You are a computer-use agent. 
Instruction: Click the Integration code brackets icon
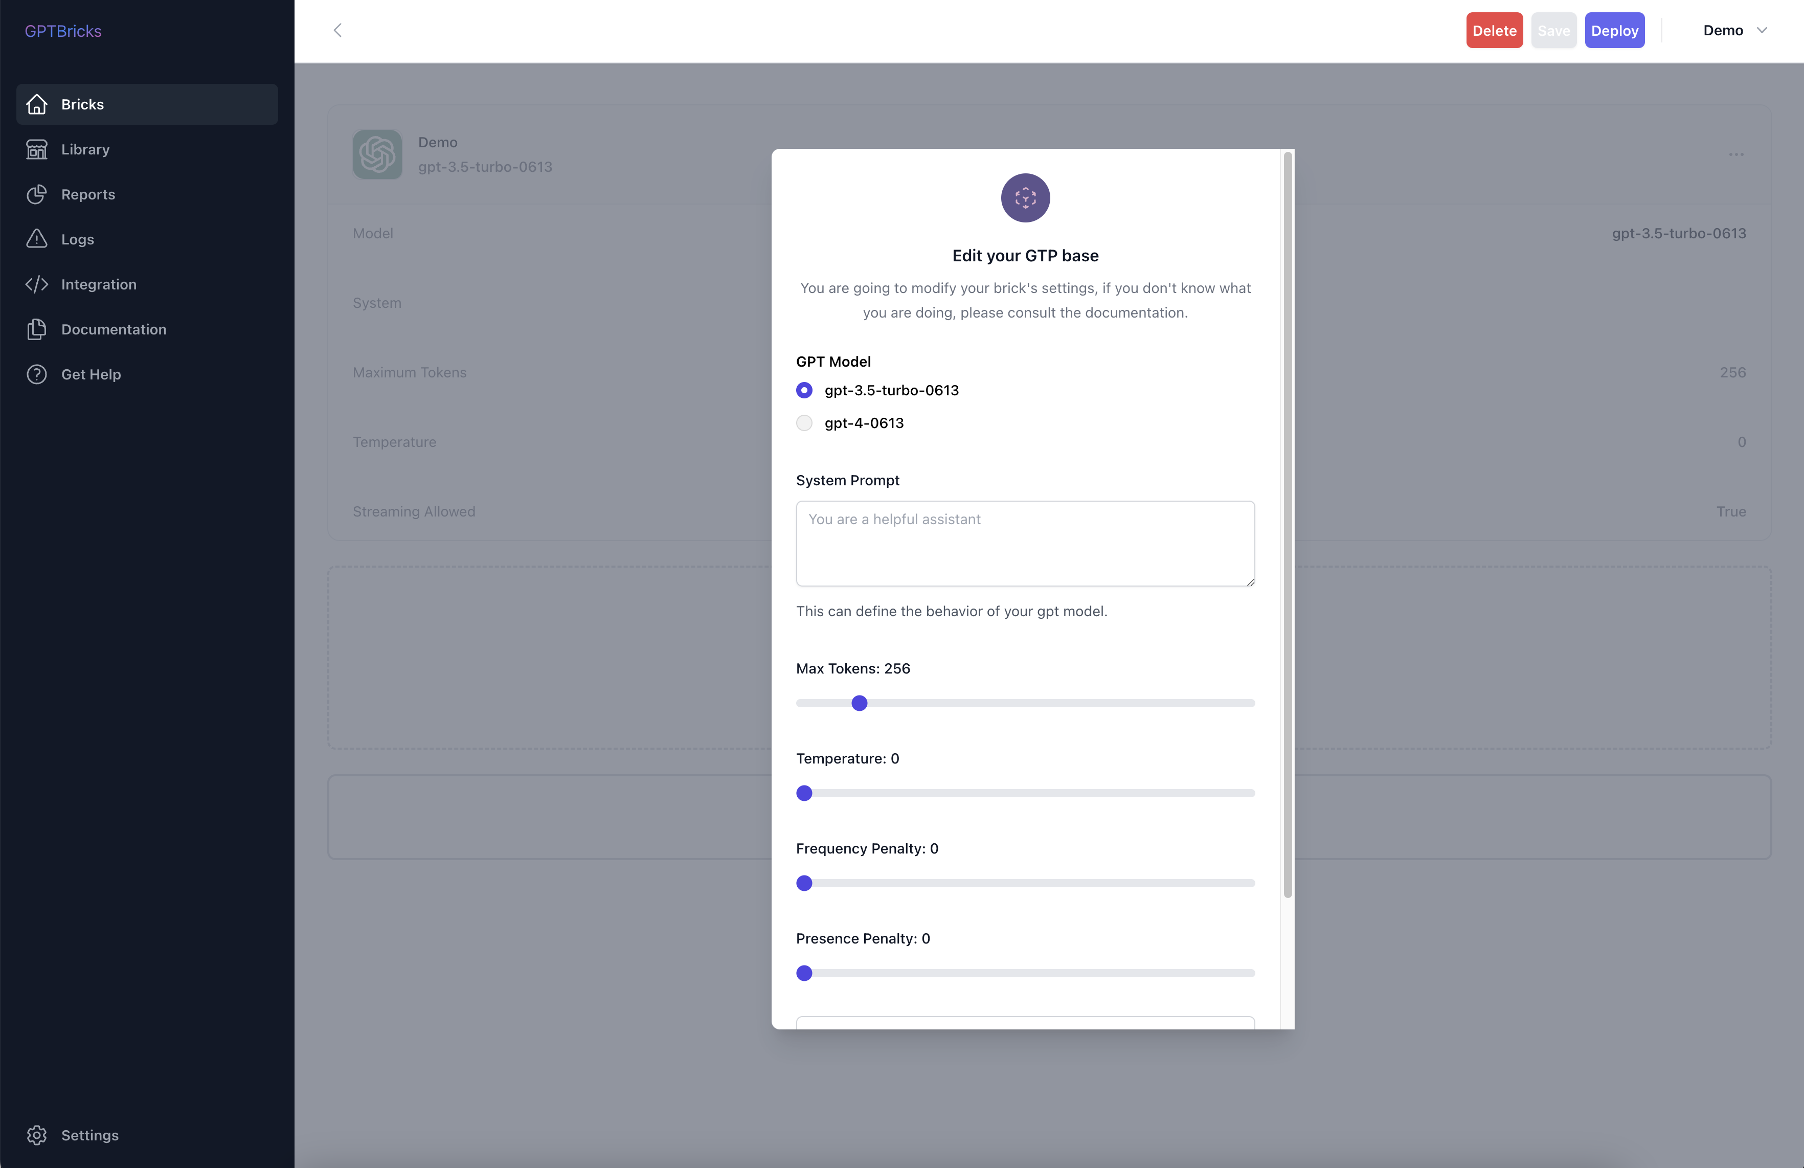[x=36, y=284]
